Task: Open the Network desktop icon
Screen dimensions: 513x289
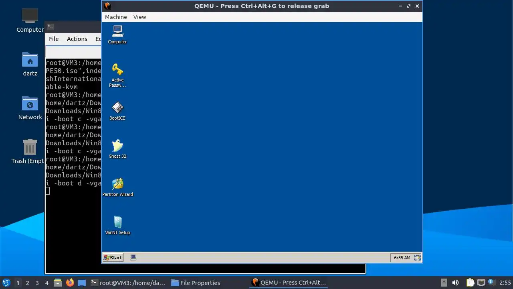Action: pos(30,108)
